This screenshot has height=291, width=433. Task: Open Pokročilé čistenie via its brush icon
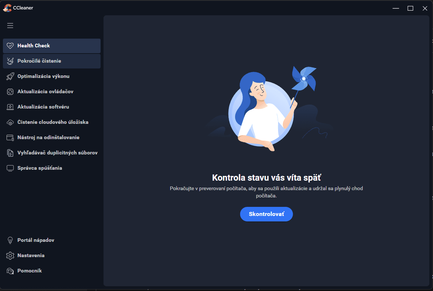pos(10,61)
